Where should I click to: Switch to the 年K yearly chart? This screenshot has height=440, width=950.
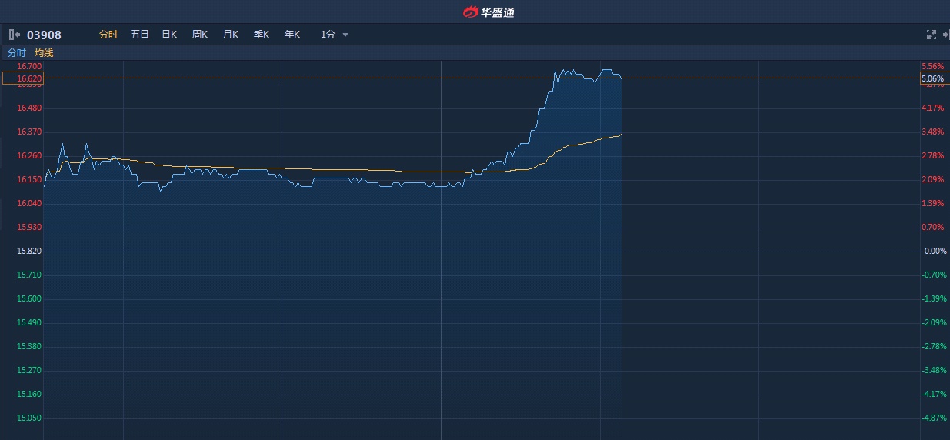292,35
